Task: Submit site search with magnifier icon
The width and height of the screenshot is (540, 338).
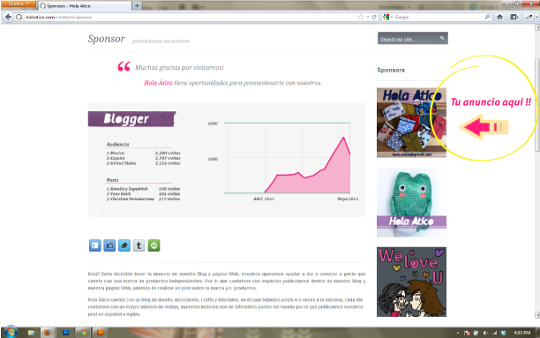Action: point(442,38)
